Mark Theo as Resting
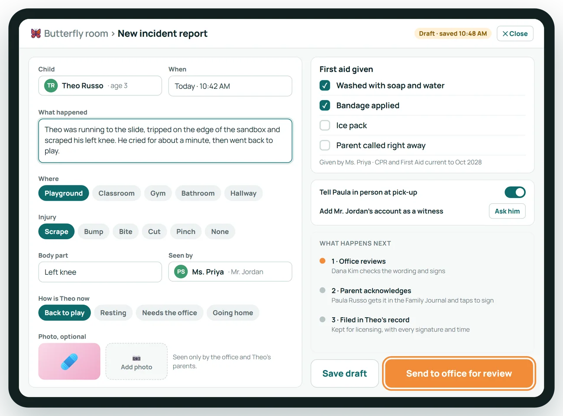563x416 pixels. point(113,313)
